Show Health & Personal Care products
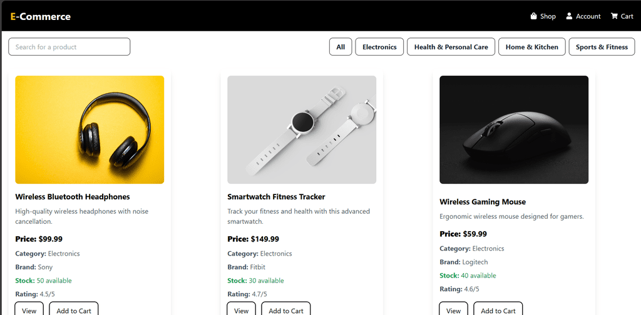Image resolution: width=641 pixels, height=315 pixels. (451, 47)
